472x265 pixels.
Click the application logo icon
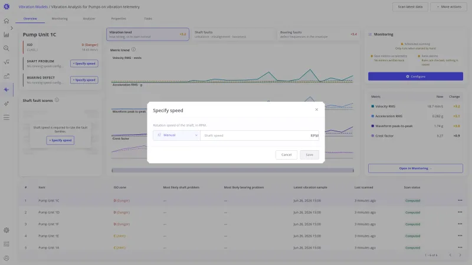(6, 6)
